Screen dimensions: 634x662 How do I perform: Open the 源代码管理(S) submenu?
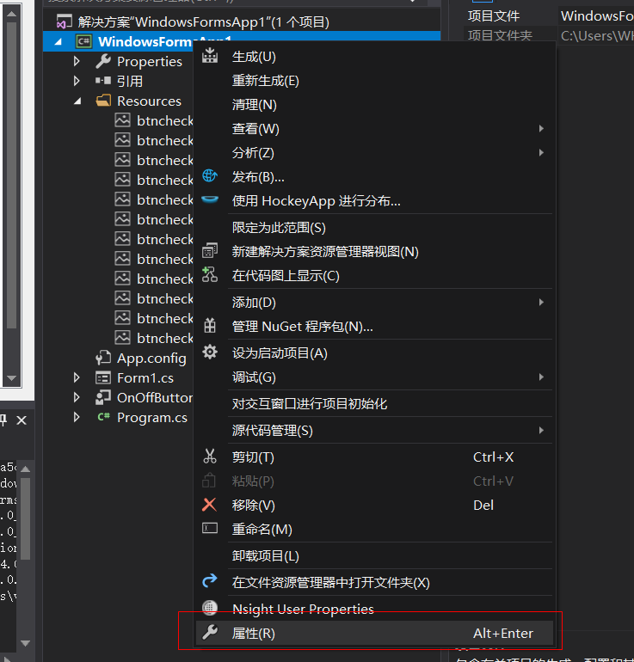point(375,430)
